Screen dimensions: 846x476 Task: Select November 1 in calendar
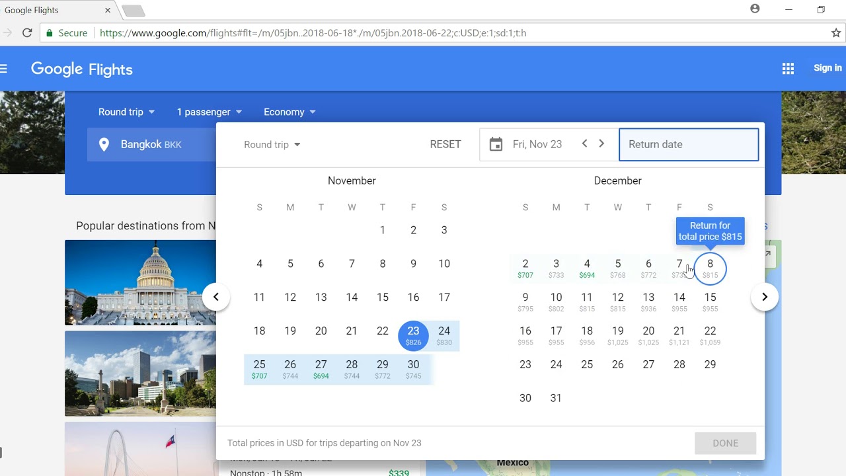tap(383, 230)
